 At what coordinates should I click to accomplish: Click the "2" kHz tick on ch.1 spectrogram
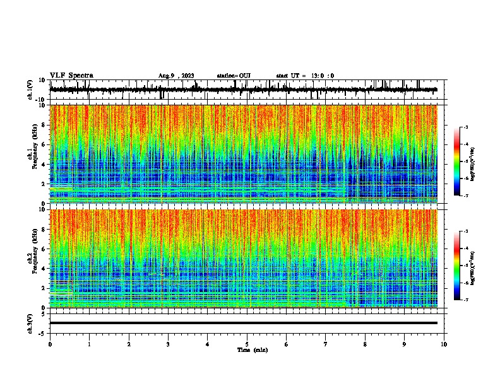tap(44, 184)
